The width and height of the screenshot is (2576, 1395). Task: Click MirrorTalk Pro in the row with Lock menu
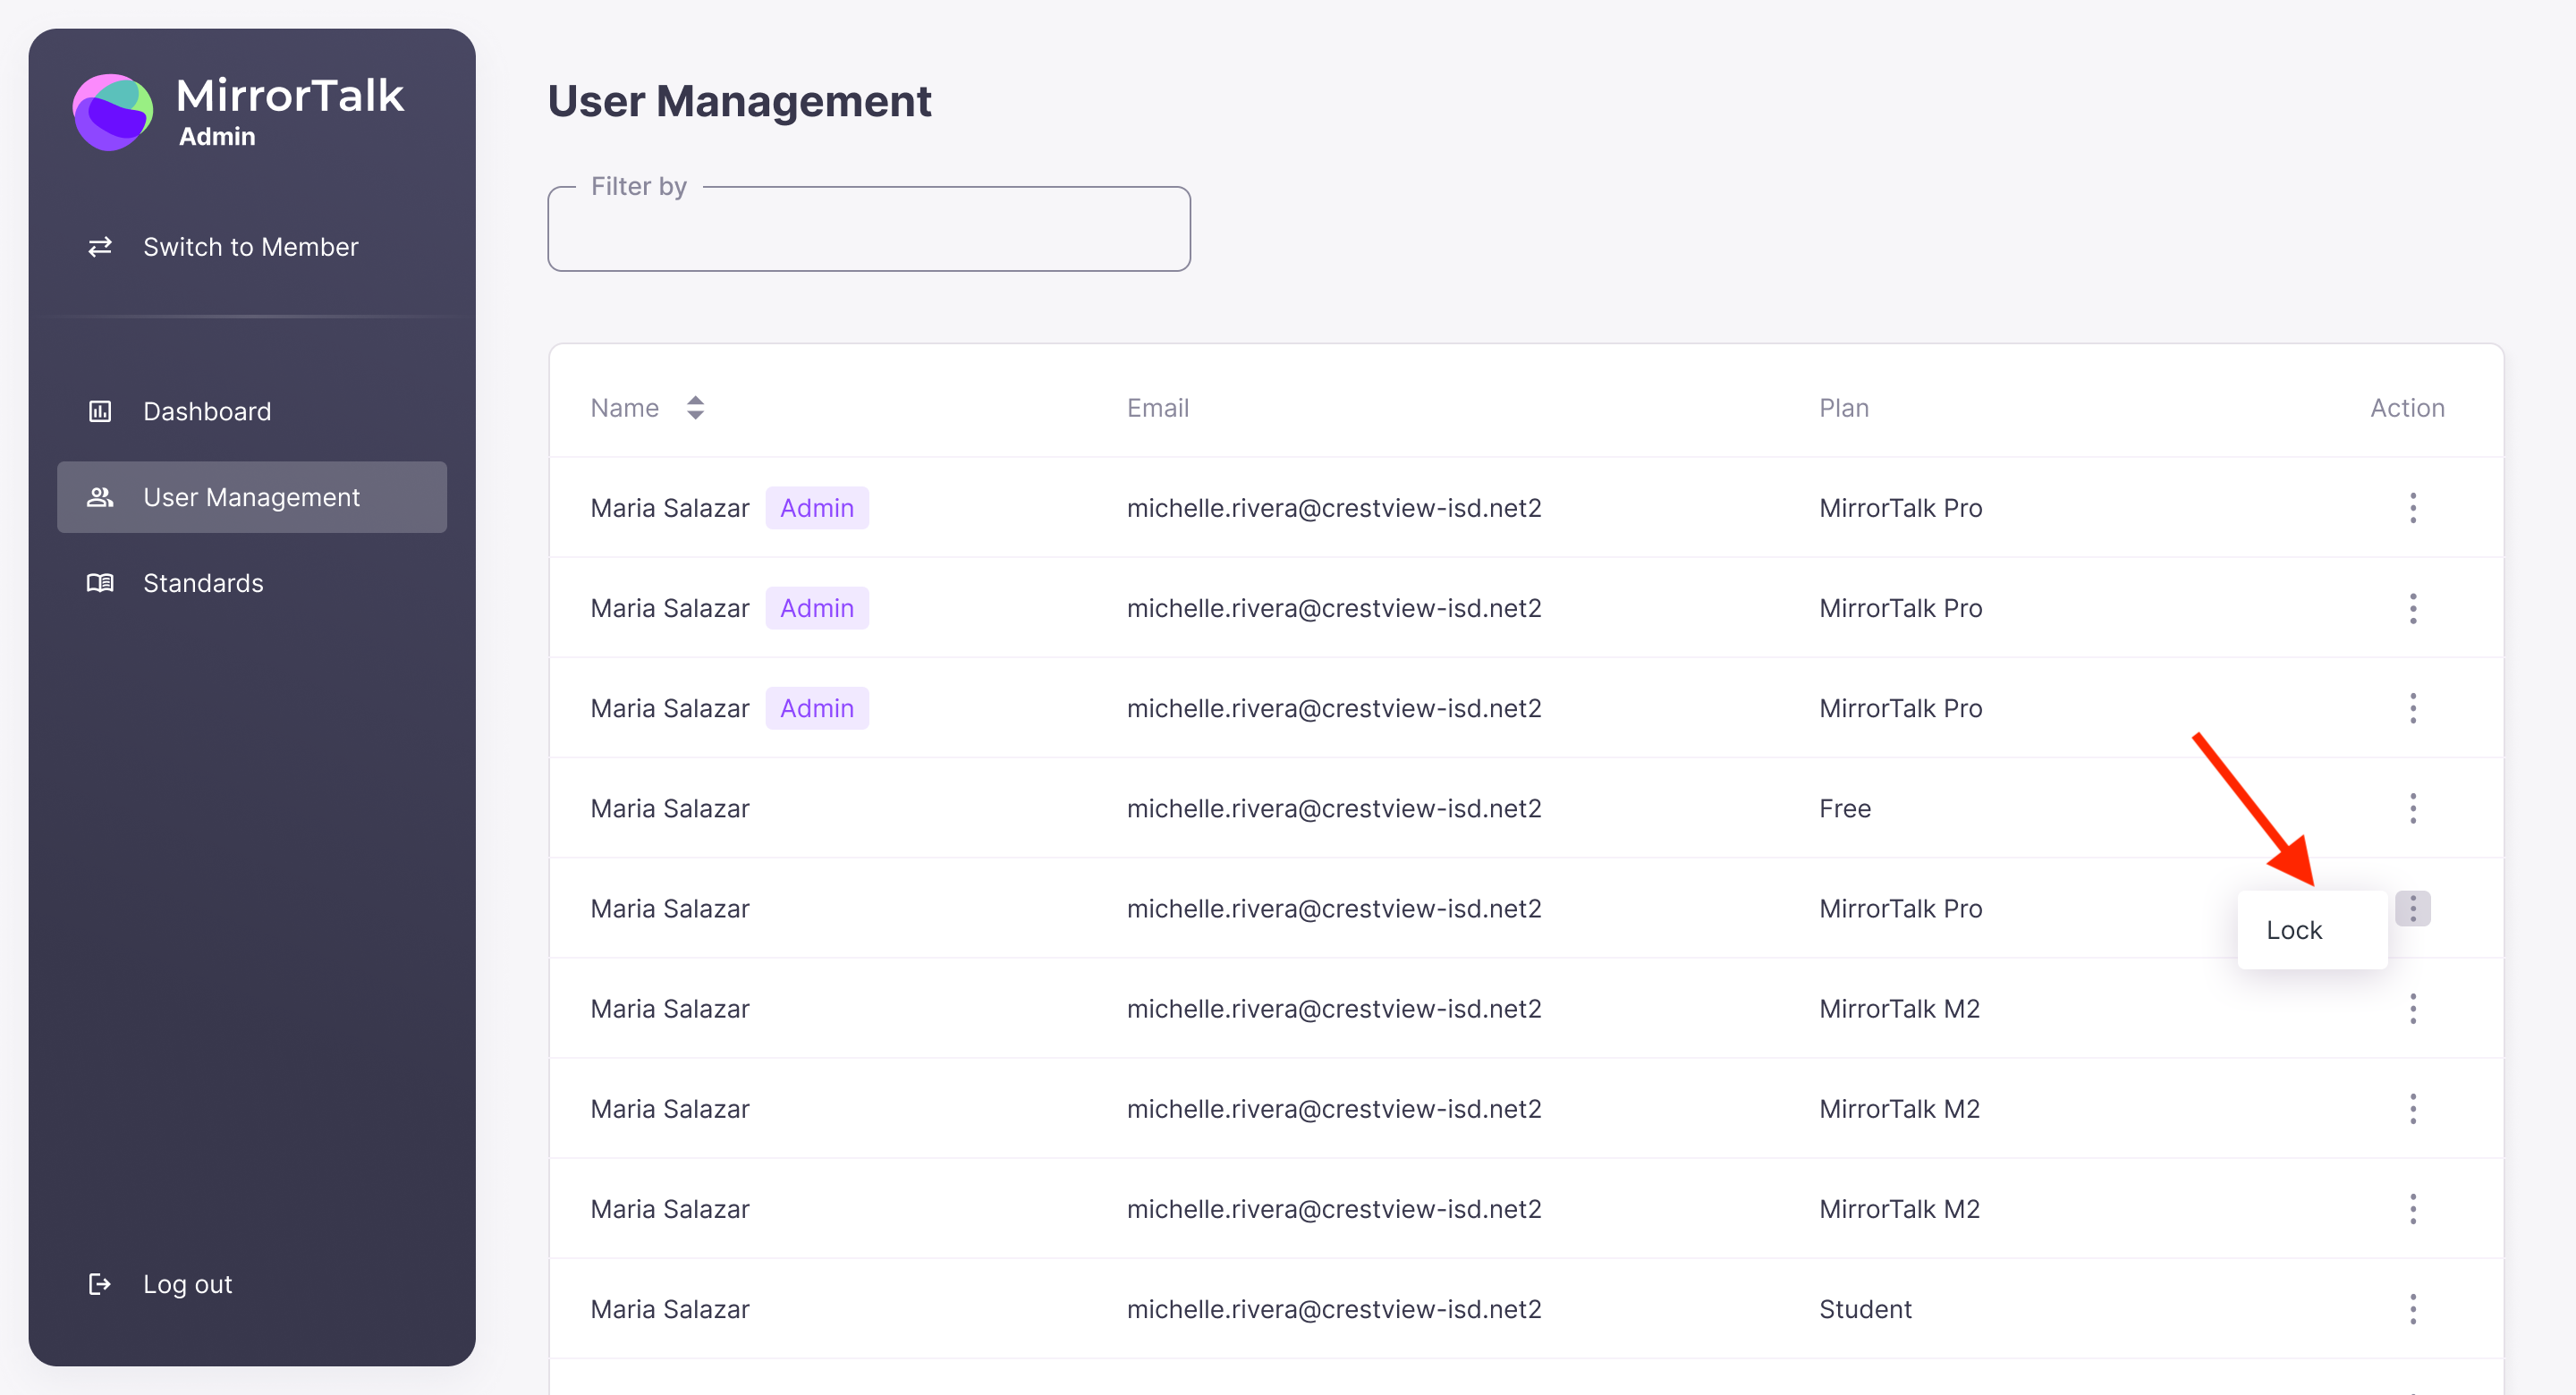coord(1901,908)
